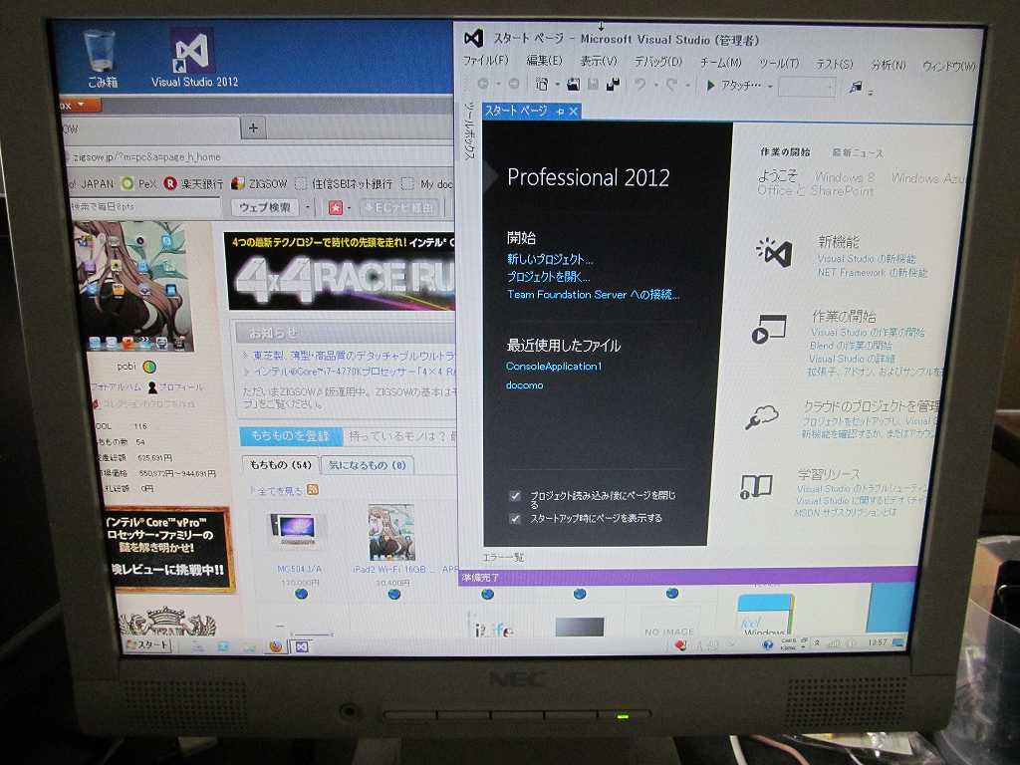Click the 新機能 Visual Studio spark icon
The height and width of the screenshot is (765, 1020).
coord(774,252)
